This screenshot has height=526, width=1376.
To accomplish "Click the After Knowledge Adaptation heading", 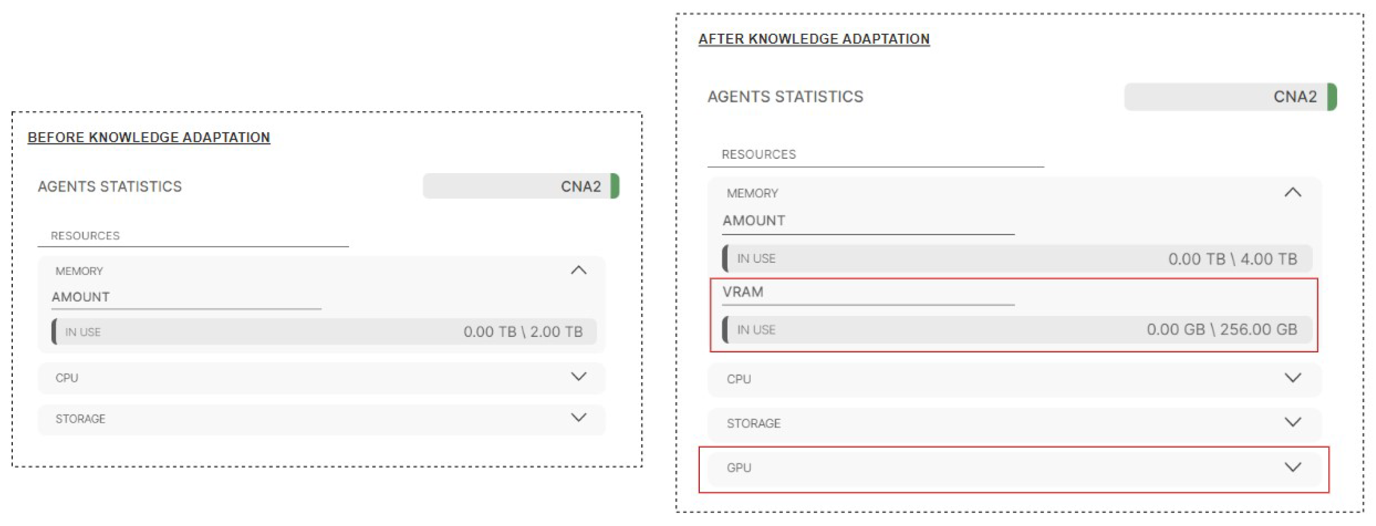I will [x=813, y=39].
